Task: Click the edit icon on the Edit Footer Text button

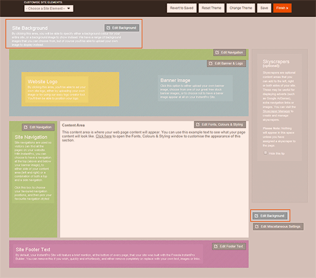Action: (x=216, y=246)
